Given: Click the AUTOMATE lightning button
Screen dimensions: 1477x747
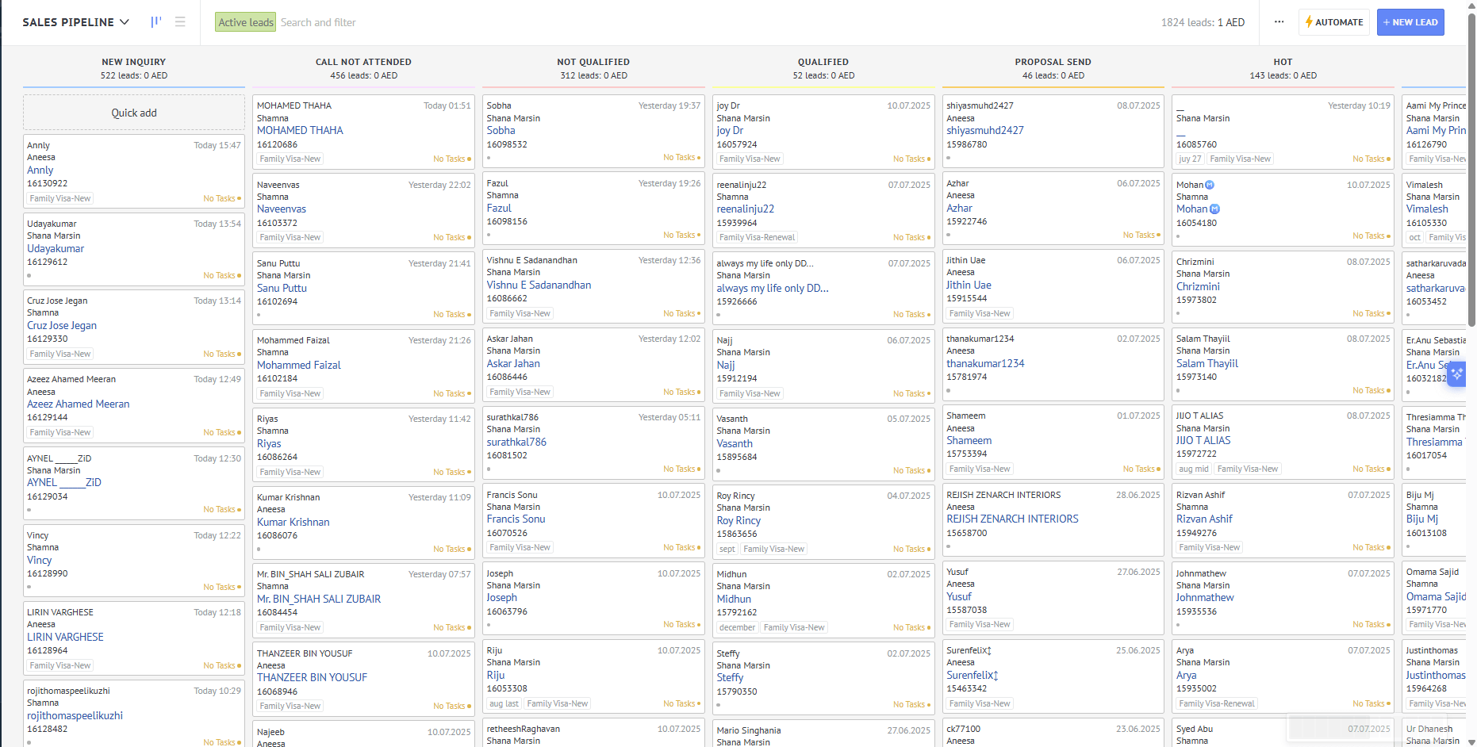Looking at the screenshot, I should pos(1334,22).
